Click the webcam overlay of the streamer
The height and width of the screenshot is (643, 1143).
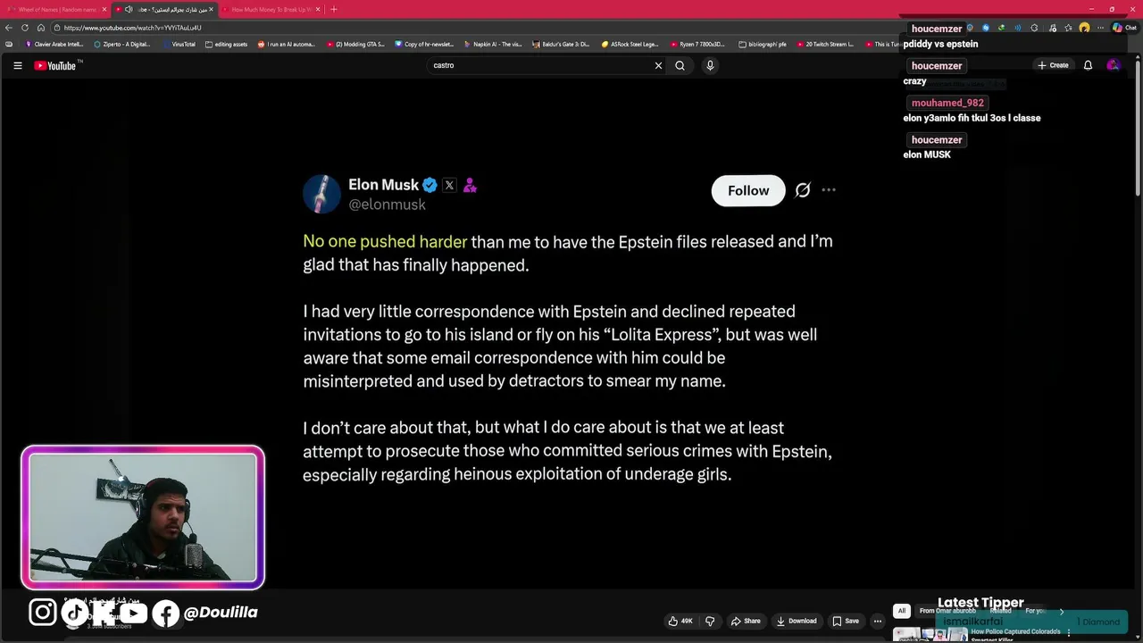[x=143, y=518]
